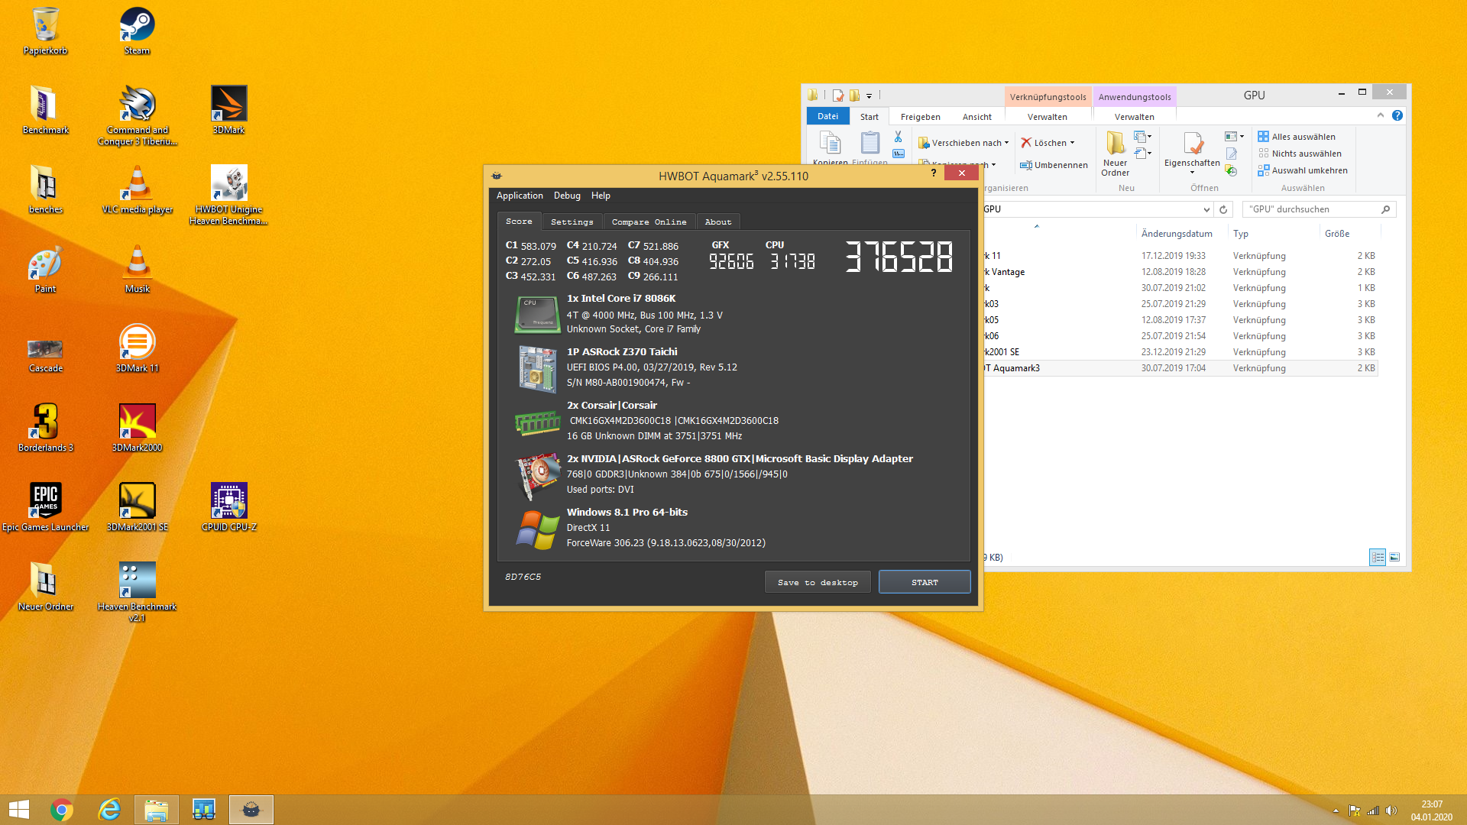
Task: Expand the Löschen dropdown arrow
Action: (x=1073, y=143)
